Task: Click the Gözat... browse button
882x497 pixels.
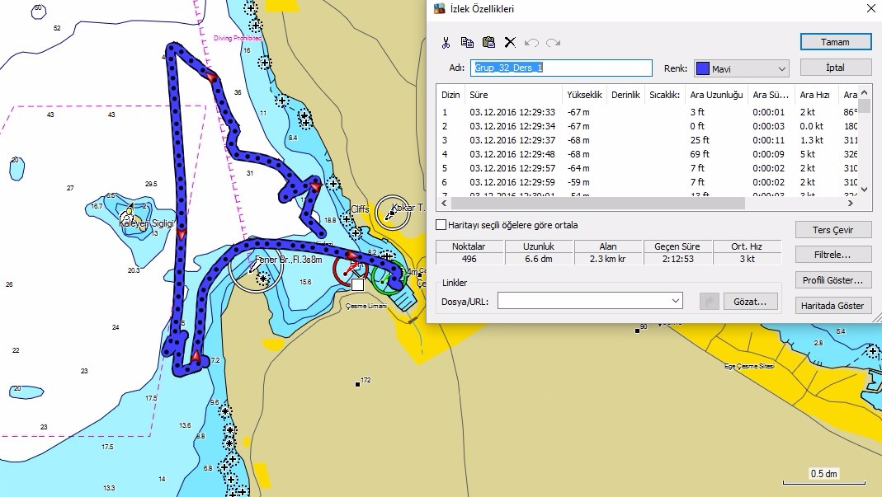Action: click(x=750, y=302)
